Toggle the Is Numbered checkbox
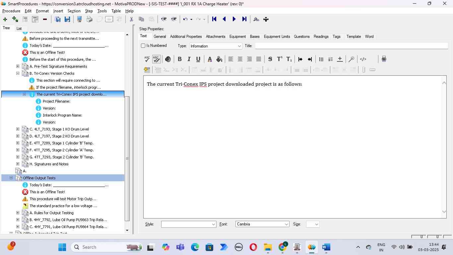Screen dimensions: 453x255 click(143, 45)
